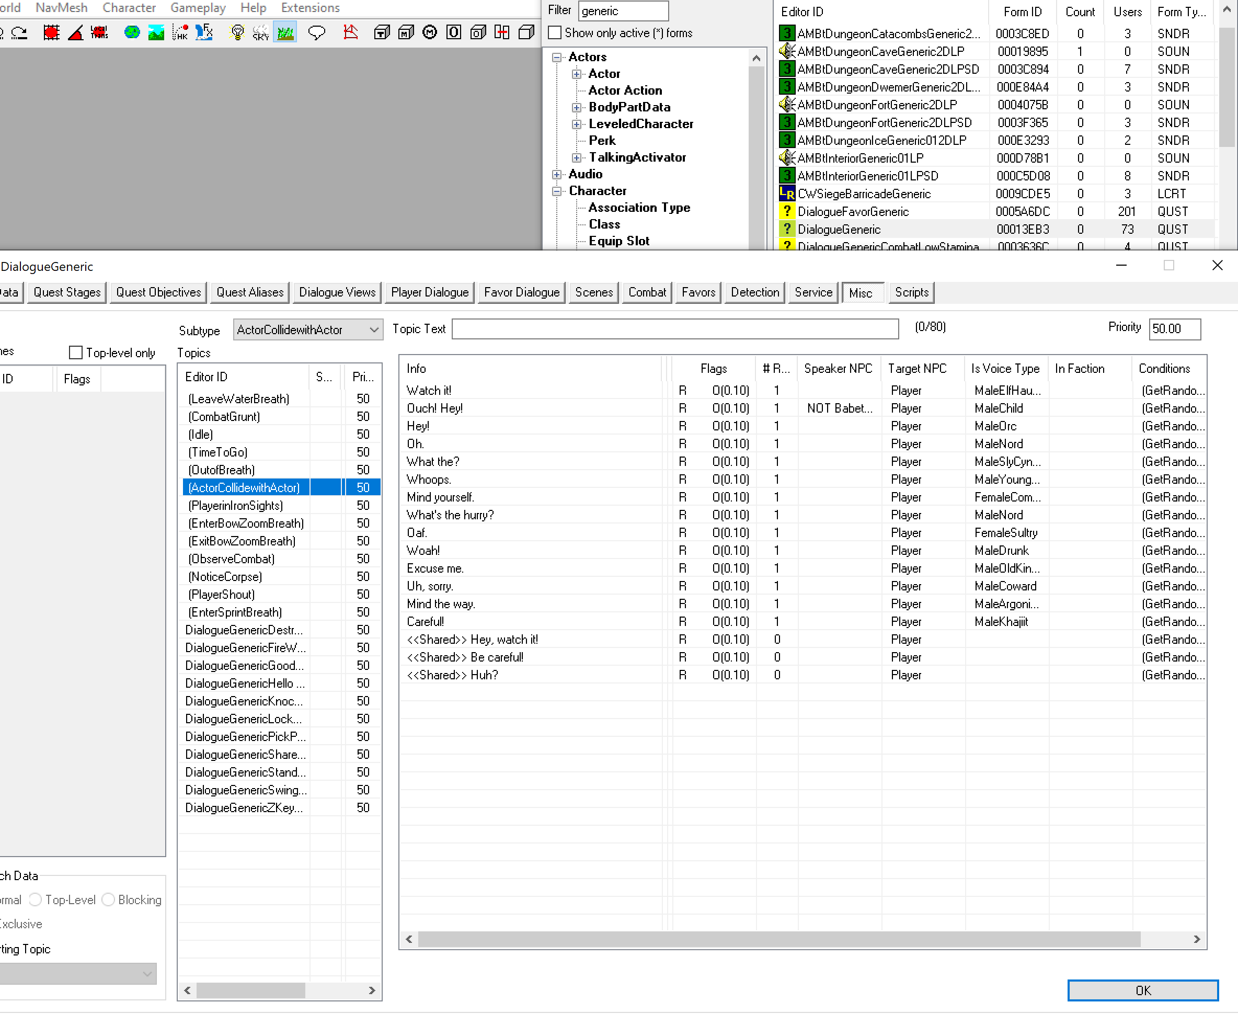Collapse the Actors tree node
Image resolution: width=1238 pixels, height=1014 pixels.
point(557,57)
